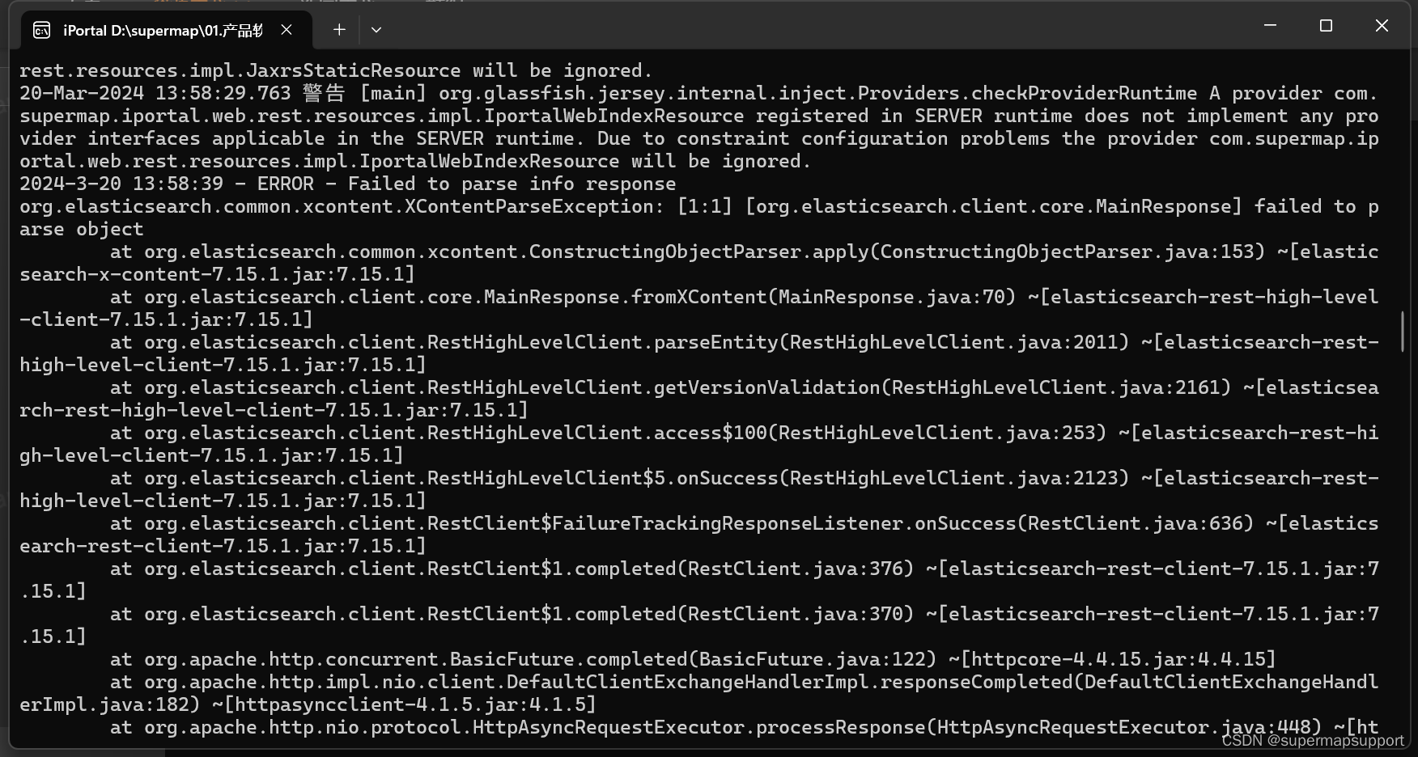Click 'RestClient.java:376' text
Image resolution: width=1418 pixels, height=757 pixels.
point(795,569)
